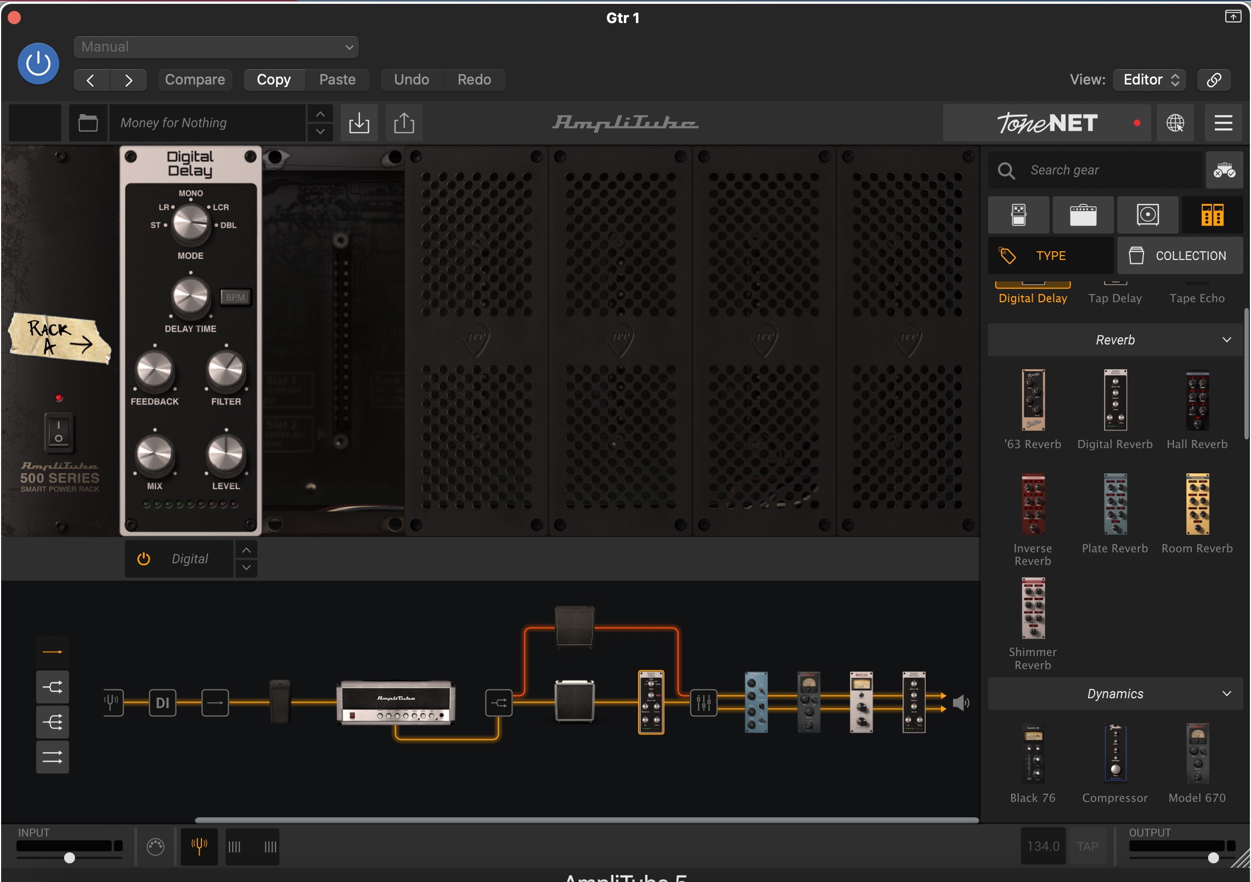The width and height of the screenshot is (1251, 882).
Task: Select the parallel paths routing icon
Action: coord(53,757)
